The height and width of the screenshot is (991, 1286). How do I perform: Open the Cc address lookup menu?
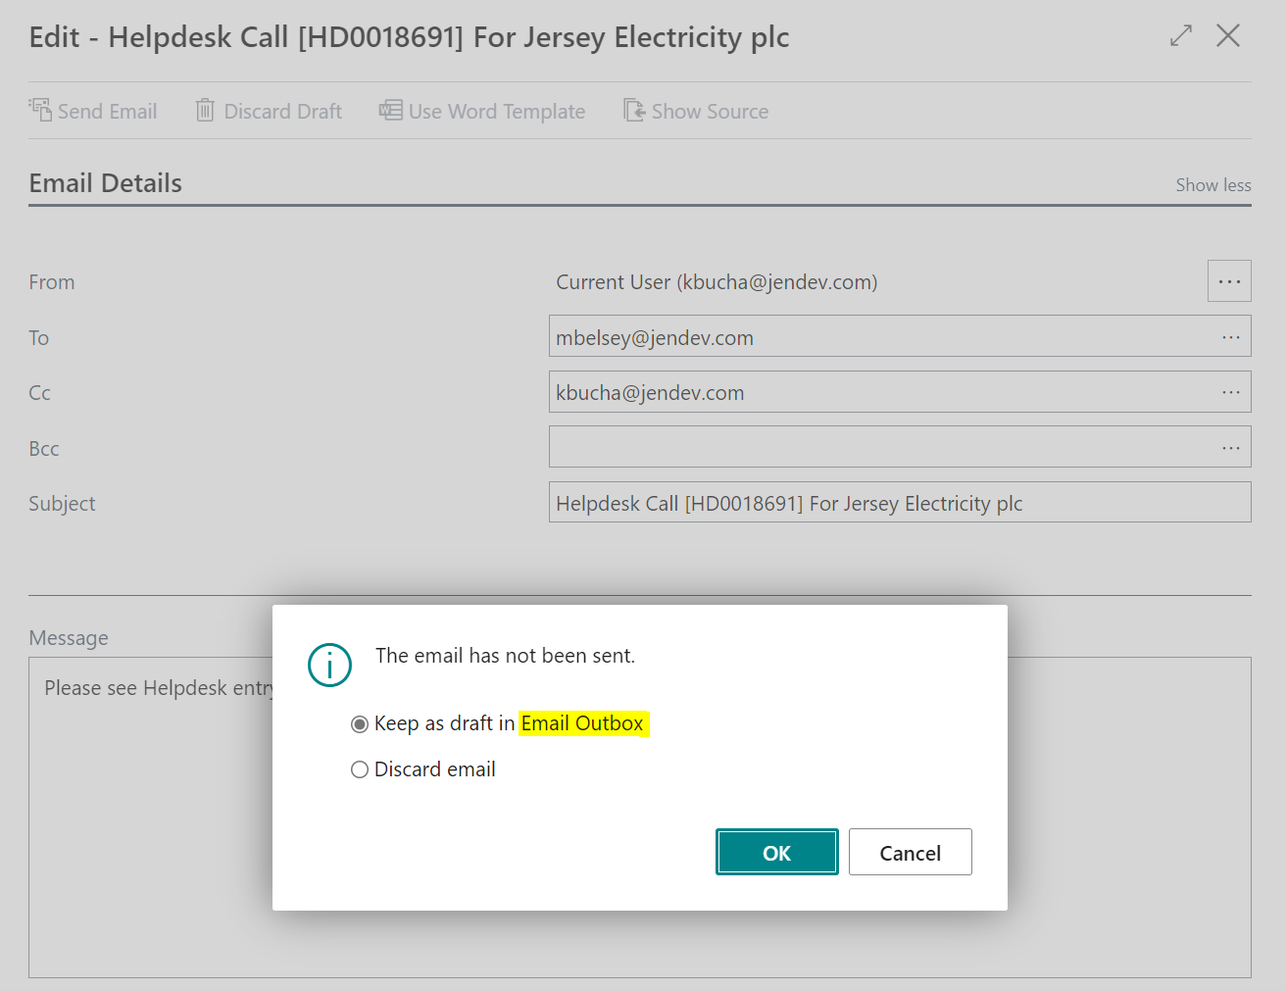pyautogui.click(x=1230, y=392)
